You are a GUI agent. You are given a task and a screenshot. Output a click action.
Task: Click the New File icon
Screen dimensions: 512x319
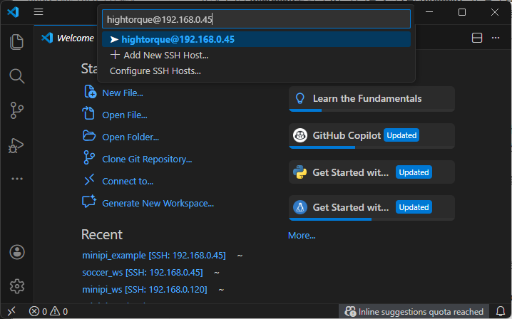[x=90, y=92]
